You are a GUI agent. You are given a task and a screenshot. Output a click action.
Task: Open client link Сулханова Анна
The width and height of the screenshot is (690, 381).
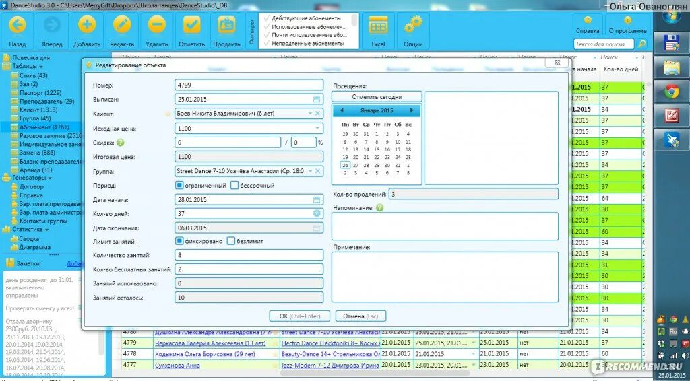point(177,365)
